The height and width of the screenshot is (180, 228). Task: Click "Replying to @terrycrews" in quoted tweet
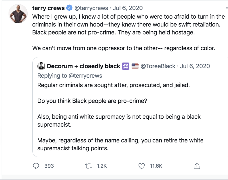tap(70, 76)
